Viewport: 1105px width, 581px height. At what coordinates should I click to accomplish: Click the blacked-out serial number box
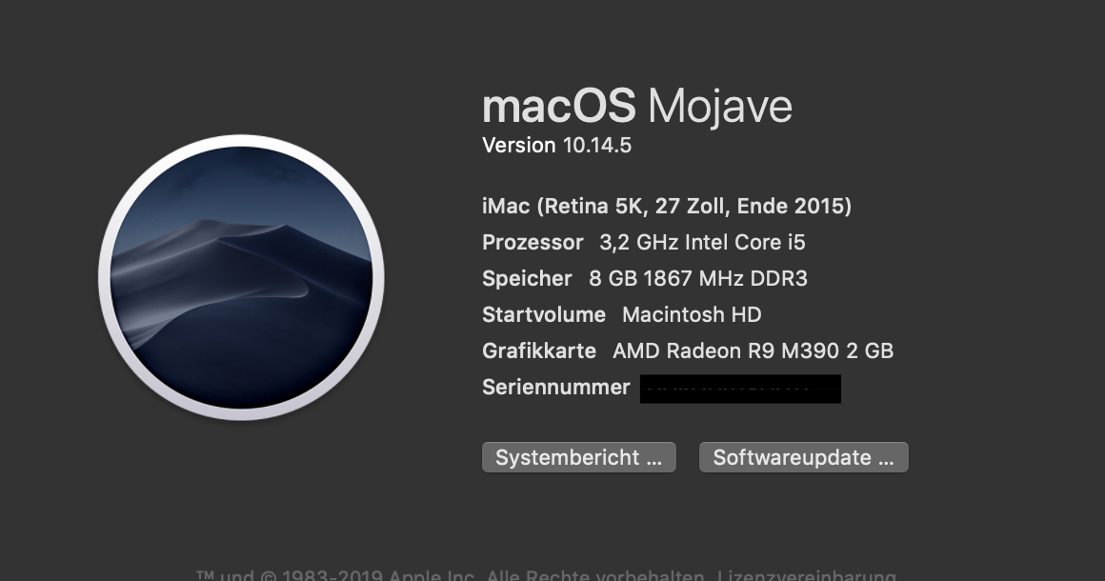(x=740, y=389)
